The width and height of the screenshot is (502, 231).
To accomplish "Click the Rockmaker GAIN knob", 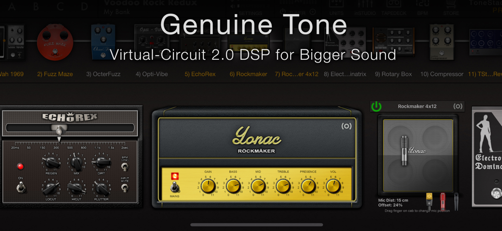I will pos(208,186).
